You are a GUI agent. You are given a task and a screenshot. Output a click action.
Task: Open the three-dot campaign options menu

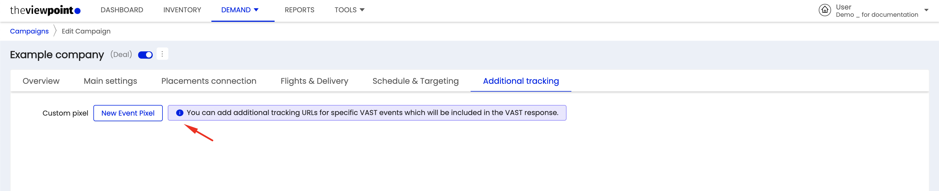coord(162,54)
